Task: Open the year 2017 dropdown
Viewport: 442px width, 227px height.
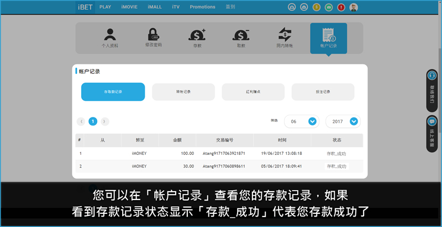Action: 343,121
